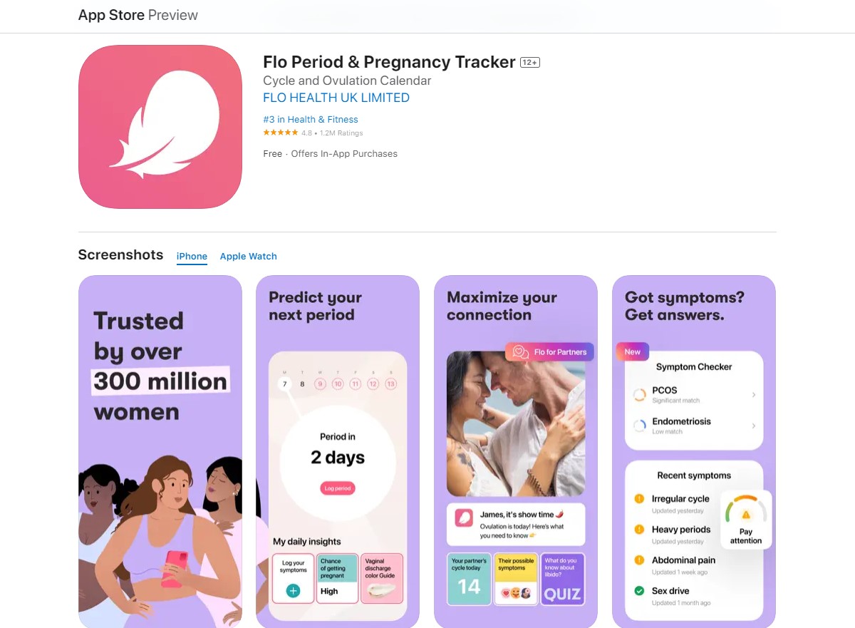855x628 pixels.
Task: Click the purple QUIZ card
Action: [563, 580]
